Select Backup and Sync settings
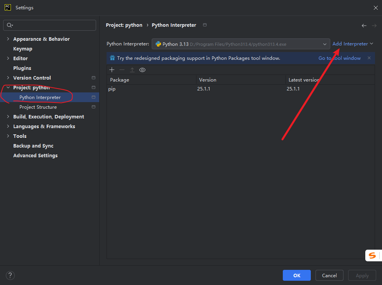Viewport: 382px width, 285px height. click(33, 146)
